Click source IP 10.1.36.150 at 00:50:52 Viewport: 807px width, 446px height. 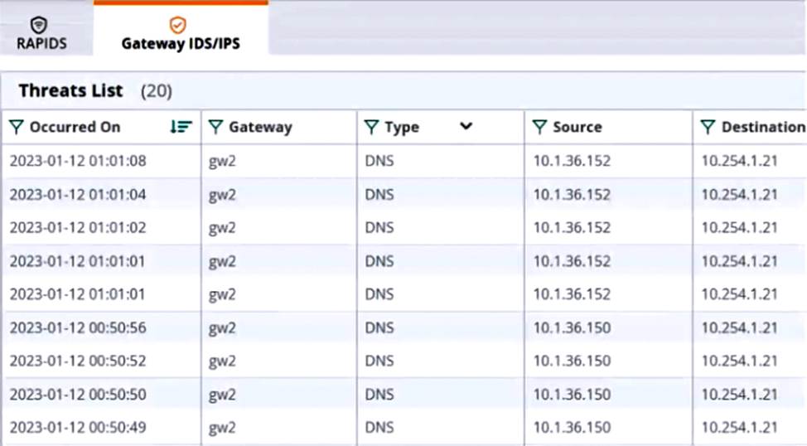pyautogui.click(x=572, y=361)
